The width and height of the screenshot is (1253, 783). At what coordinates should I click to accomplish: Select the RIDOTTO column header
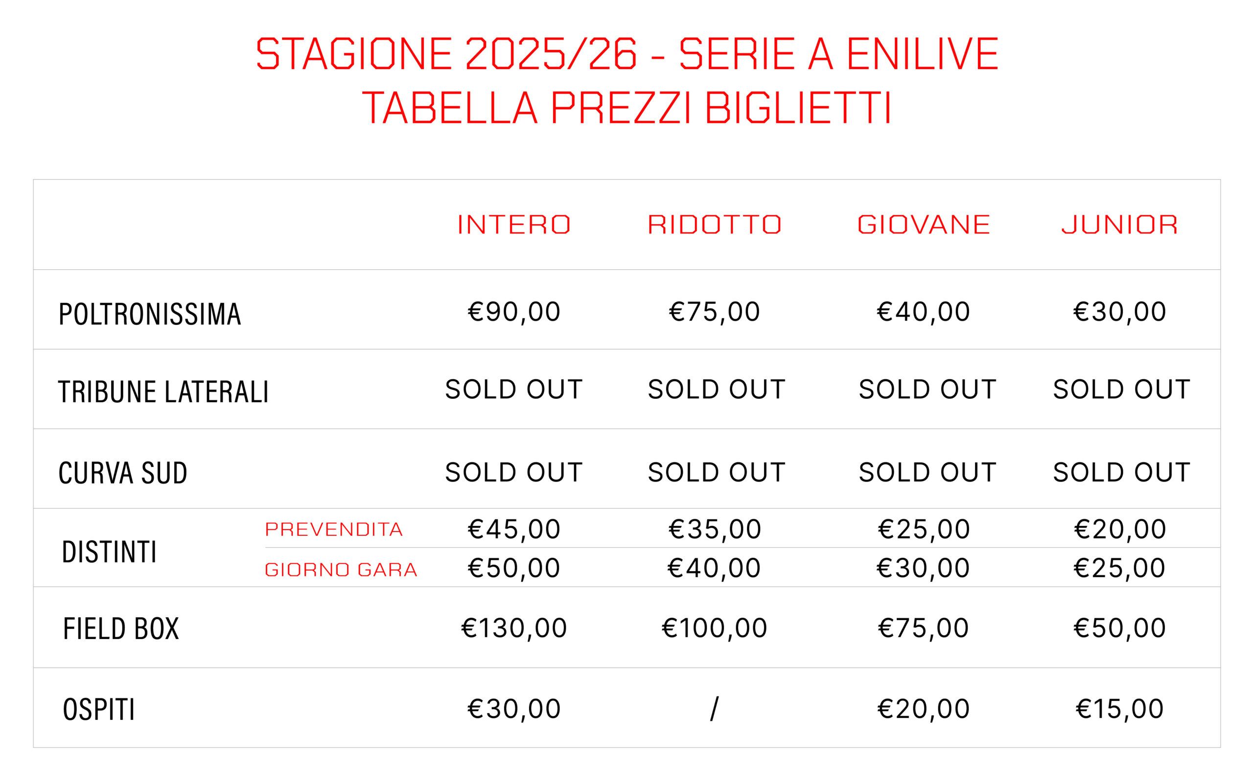click(x=714, y=225)
